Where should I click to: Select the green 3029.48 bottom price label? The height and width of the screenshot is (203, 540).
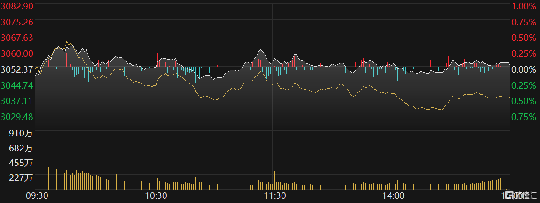pos(17,116)
